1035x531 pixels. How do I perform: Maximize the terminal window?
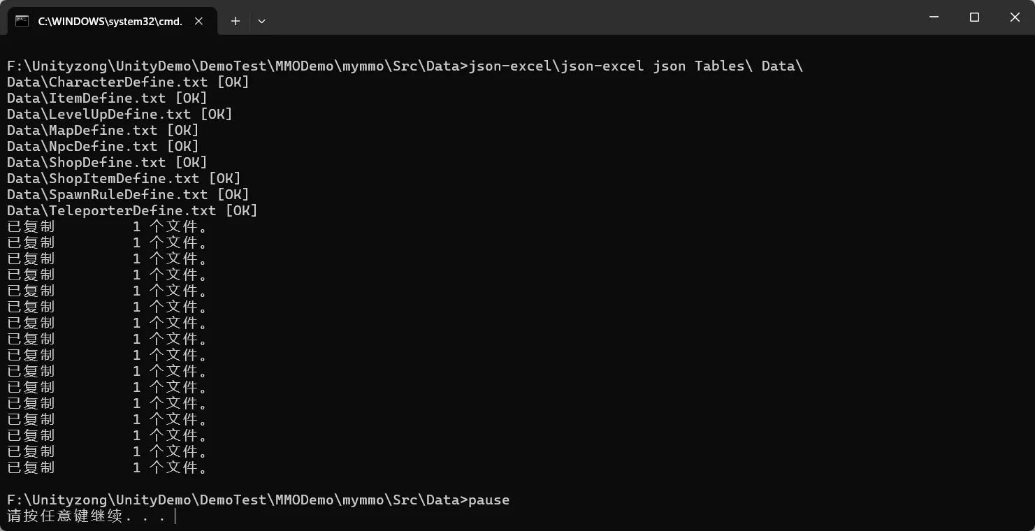[x=974, y=17]
